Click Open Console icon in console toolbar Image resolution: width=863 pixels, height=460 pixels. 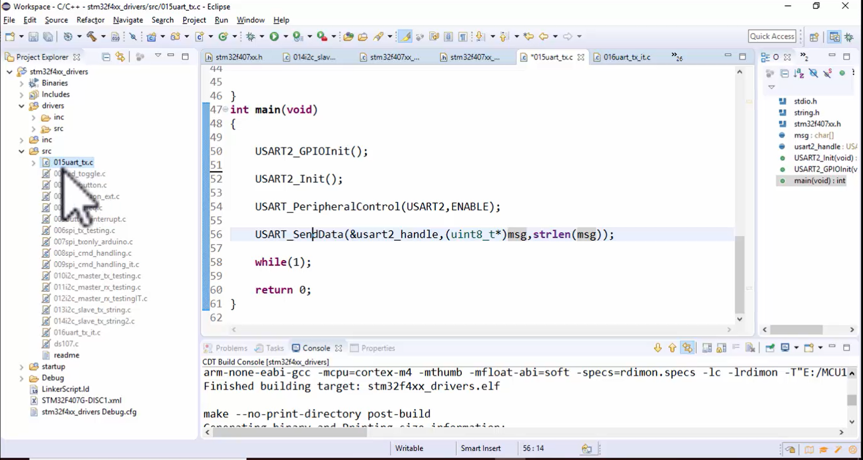click(809, 348)
